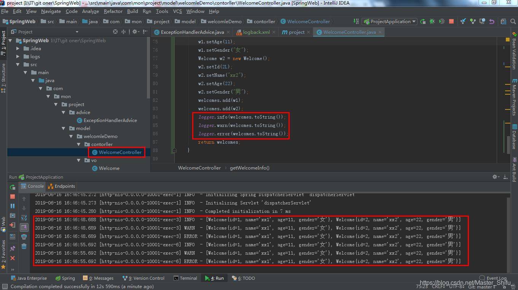This screenshot has height=290, width=518.
Task: Revert changes with the purple arrow icon
Action: [x=492, y=22]
